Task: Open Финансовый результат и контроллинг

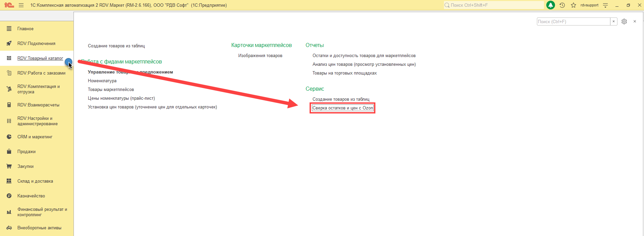Action: point(42,212)
